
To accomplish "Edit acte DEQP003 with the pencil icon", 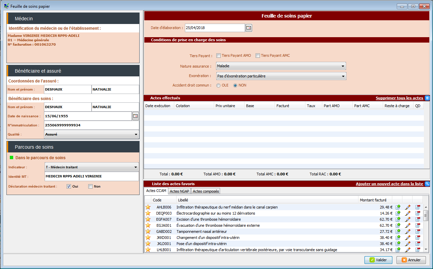I will point(408,213).
